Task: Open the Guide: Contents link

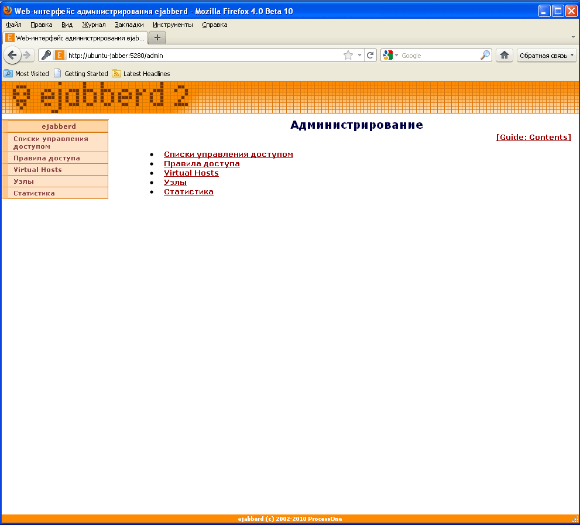Action: click(x=533, y=138)
